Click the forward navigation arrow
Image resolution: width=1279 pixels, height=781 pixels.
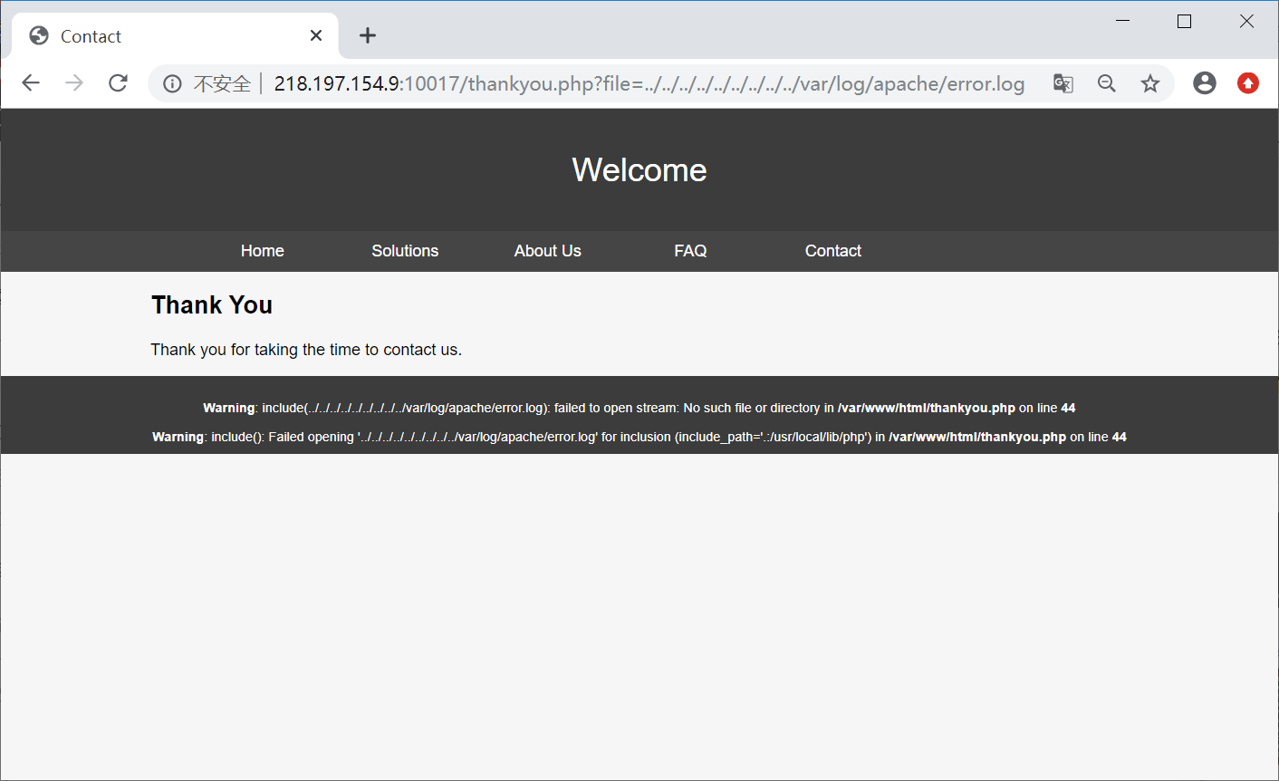[73, 82]
